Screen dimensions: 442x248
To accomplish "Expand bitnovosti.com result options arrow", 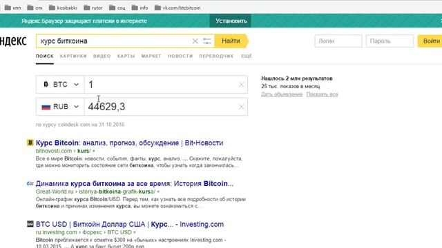I will pyautogui.click(x=94, y=151).
